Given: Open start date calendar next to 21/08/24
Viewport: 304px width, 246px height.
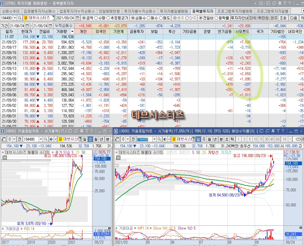Looking at the screenshot, I should 27,26.
